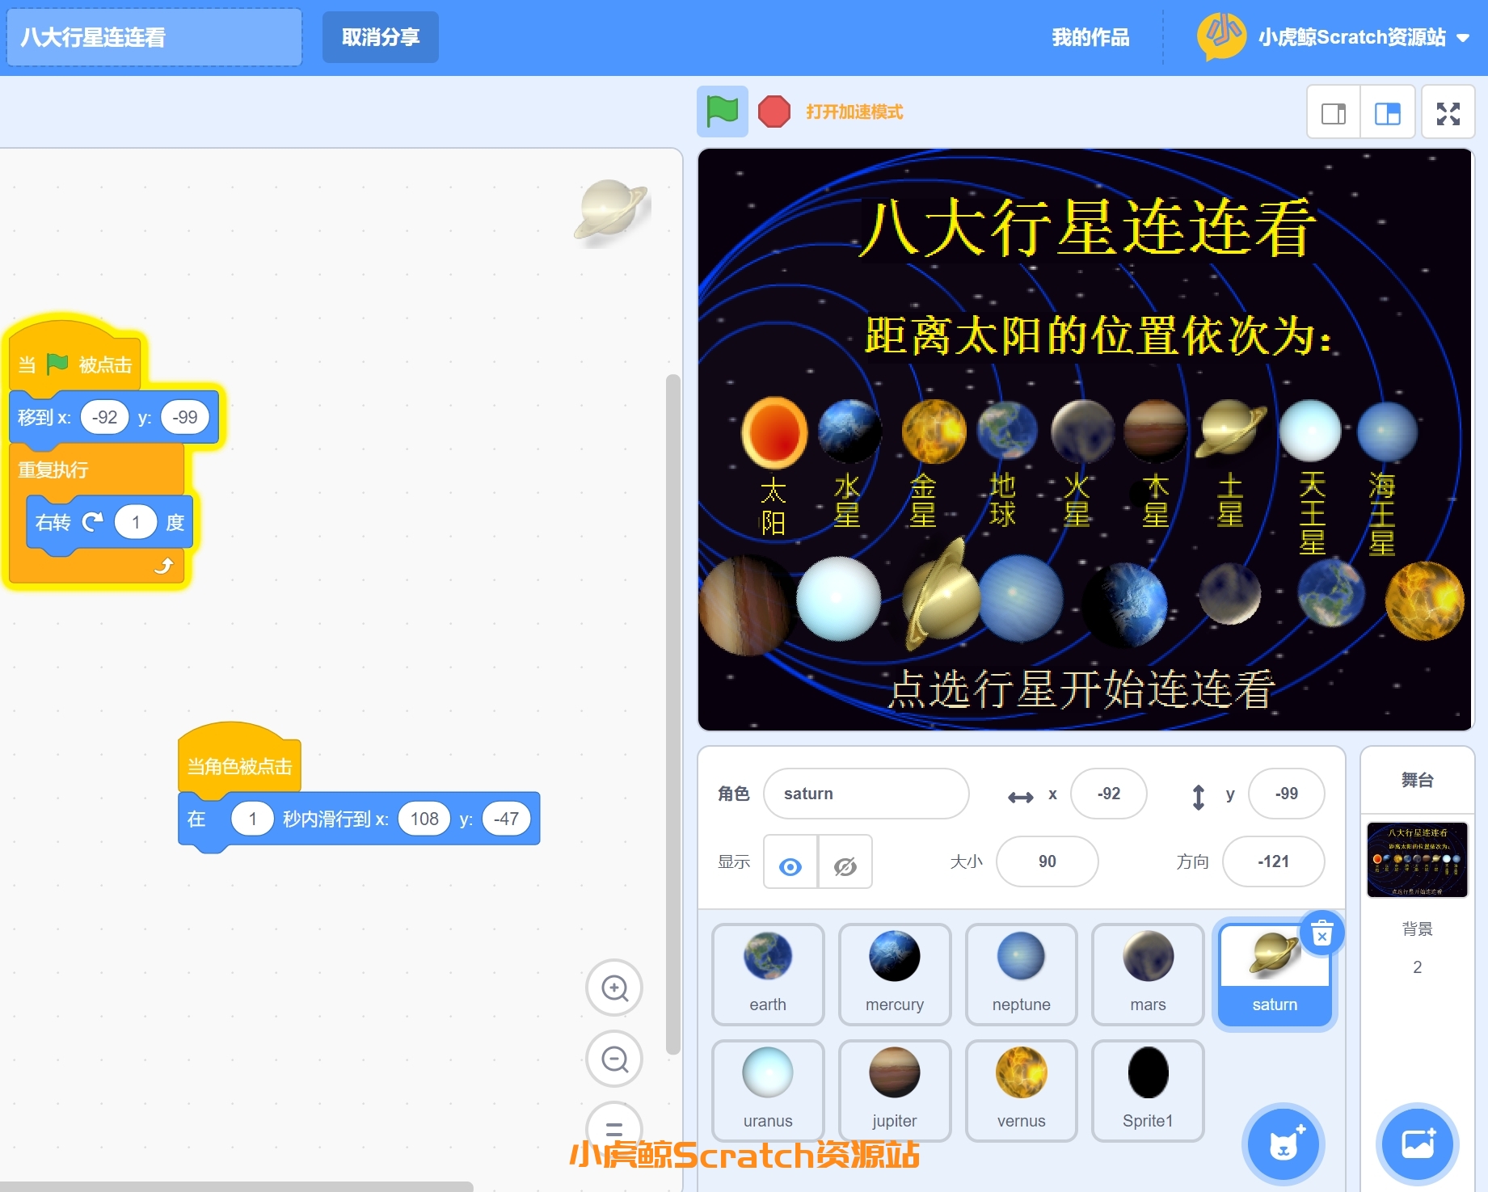Switch to small stage layout
The width and height of the screenshot is (1488, 1192).
click(x=1334, y=113)
